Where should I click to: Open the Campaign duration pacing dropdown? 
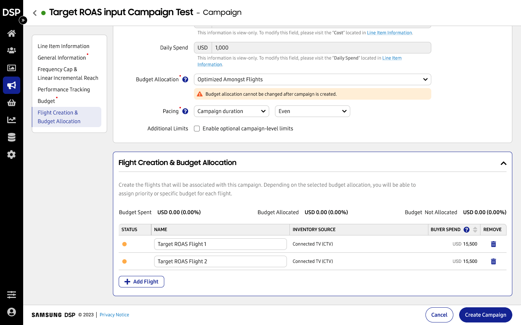click(232, 111)
